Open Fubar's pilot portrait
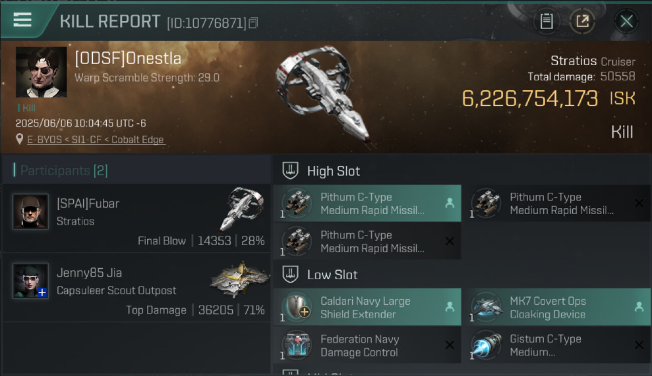This screenshot has width=652, height=376. tap(31, 212)
